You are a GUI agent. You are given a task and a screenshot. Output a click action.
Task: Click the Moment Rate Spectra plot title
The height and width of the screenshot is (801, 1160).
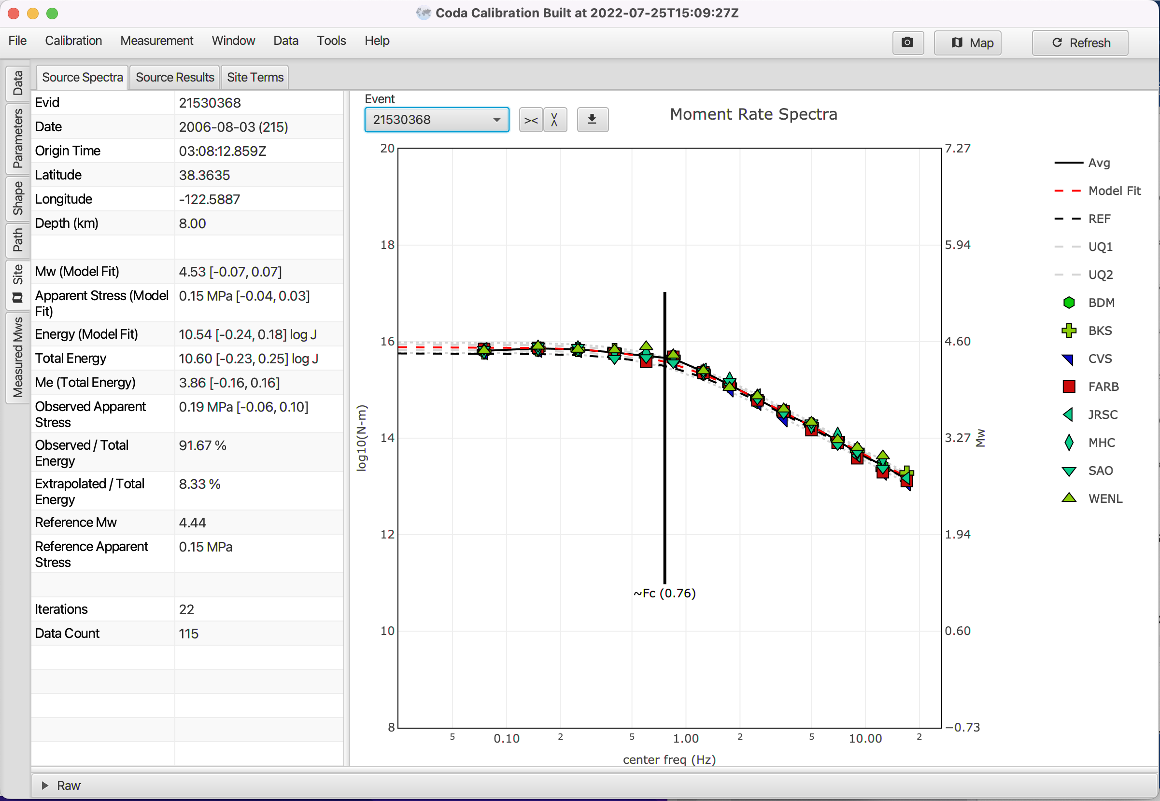click(753, 114)
